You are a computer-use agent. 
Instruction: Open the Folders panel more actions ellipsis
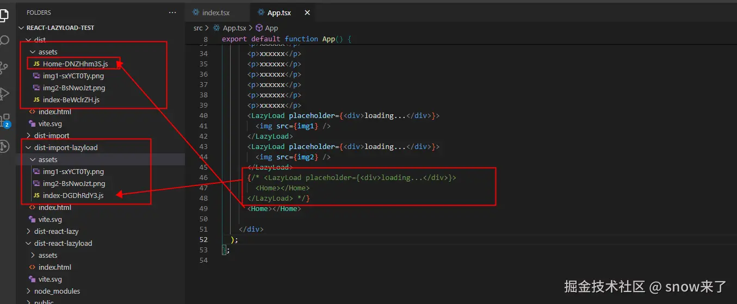click(x=172, y=12)
